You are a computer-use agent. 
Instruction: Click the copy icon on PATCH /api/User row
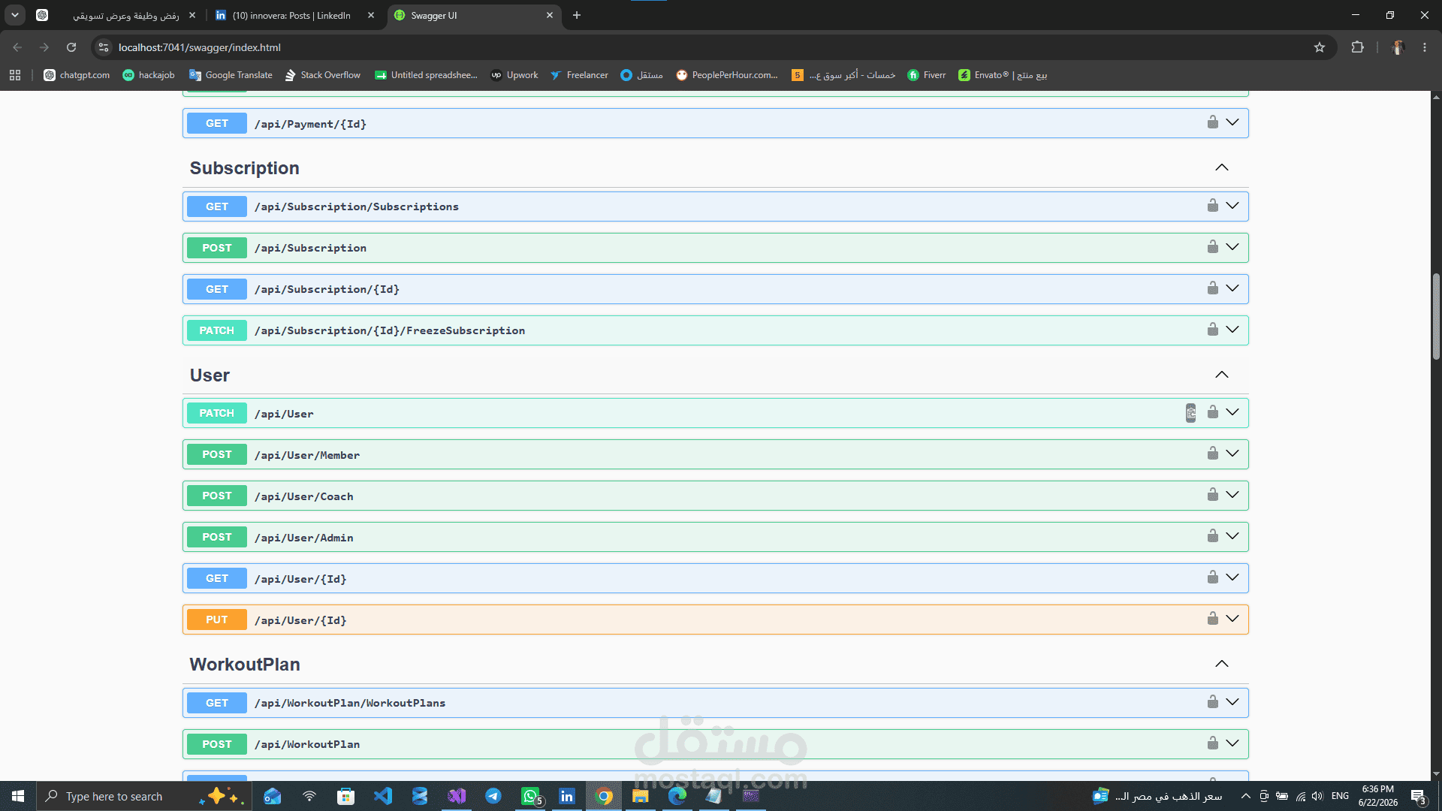(x=1190, y=413)
